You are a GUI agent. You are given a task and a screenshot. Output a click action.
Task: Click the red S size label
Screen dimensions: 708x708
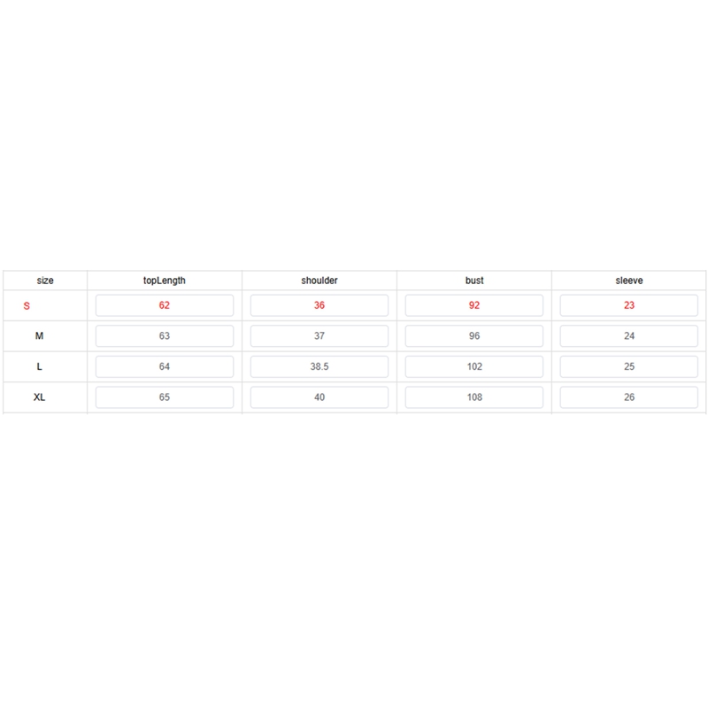point(27,306)
